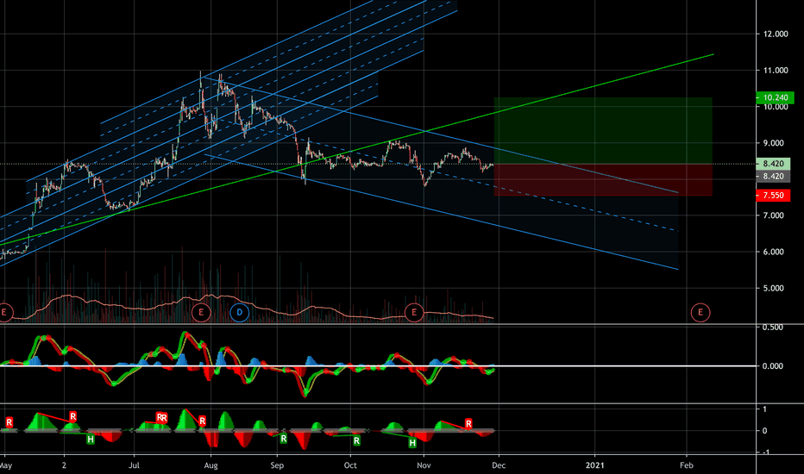Screen dimensions: 804x474
Task: Select the gray 8.420 last price label
Action: [773, 177]
